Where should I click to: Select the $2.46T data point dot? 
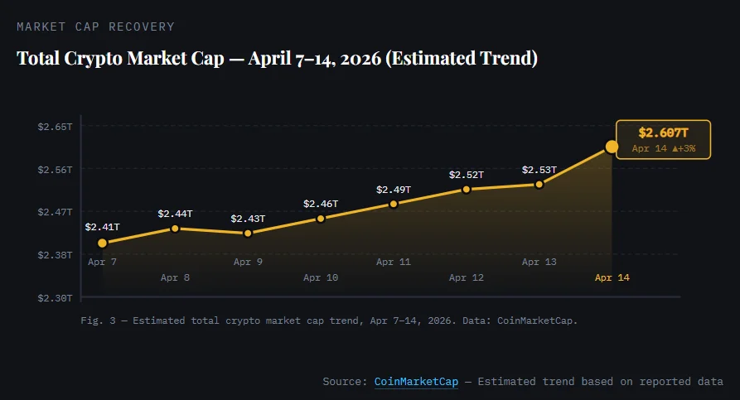(x=321, y=219)
